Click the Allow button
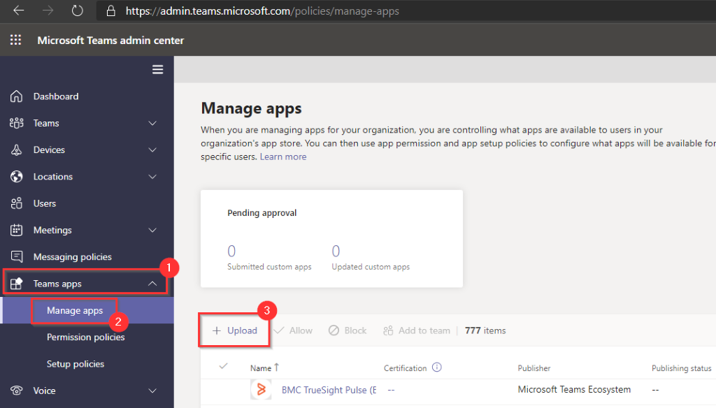Screen dimensions: 716x408 click(x=294, y=330)
